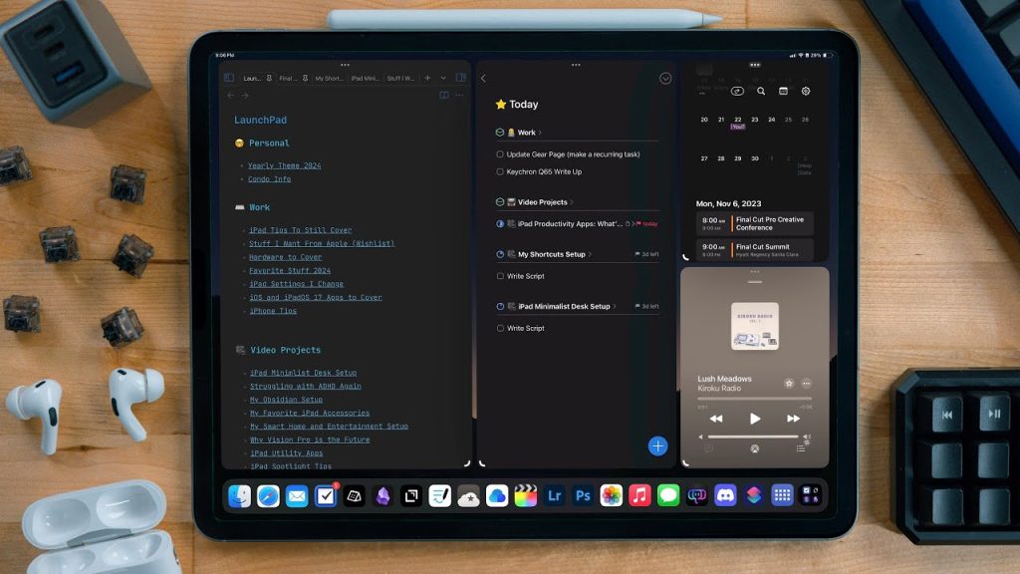Image resolution: width=1020 pixels, height=574 pixels.
Task: Open the calendar window three-dot multitasking menu
Action: [755, 65]
